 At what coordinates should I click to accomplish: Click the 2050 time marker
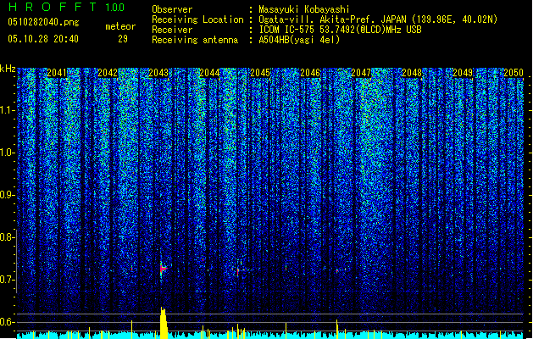[514, 73]
